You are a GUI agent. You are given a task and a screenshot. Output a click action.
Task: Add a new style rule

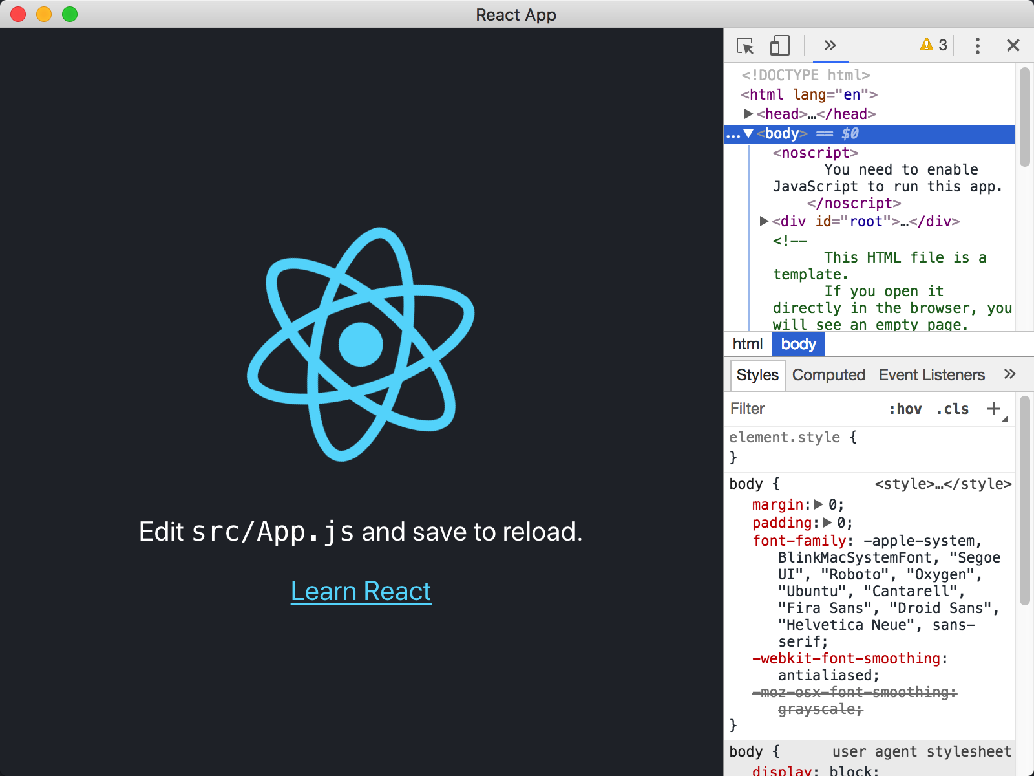[994, 409]
